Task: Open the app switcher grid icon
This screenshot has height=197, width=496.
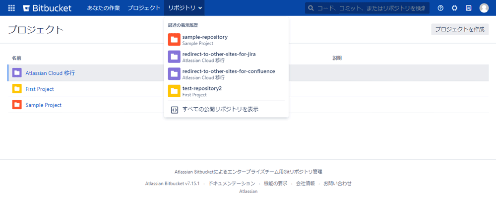Action: (11, 8)
